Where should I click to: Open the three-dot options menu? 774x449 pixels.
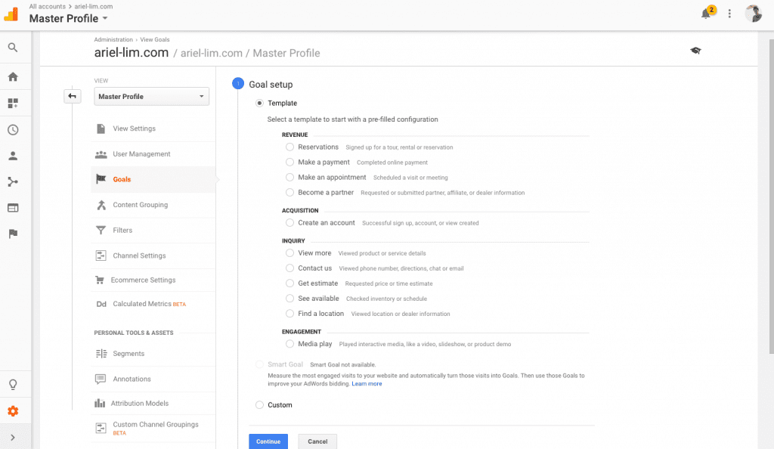pos(729,14)
